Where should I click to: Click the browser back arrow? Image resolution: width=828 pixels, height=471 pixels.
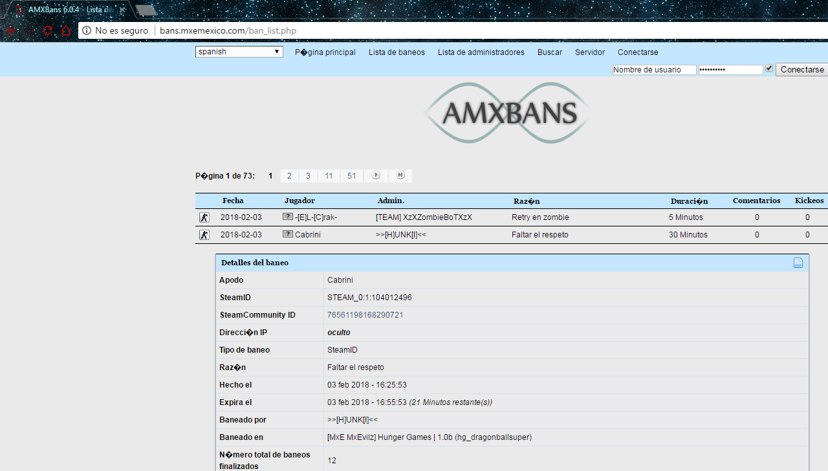[x=12, y=30]
